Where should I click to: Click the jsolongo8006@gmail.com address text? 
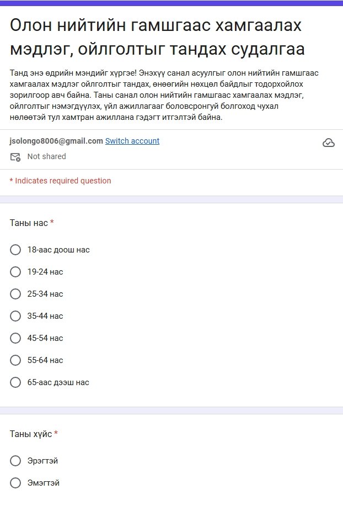tap(56, 141)
